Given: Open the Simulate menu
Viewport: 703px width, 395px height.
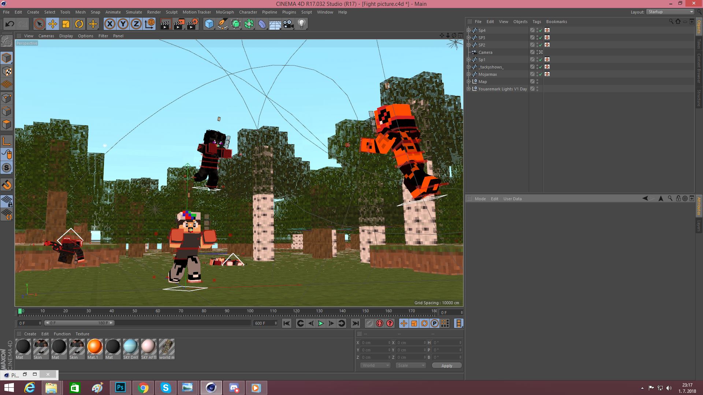Looking at the screenshot, I should pos(134,12).
